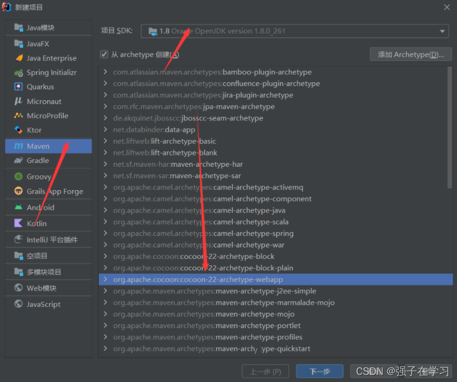This screenshot has width=457, height=382.
Task: Expand jpa-maven-archetype row
Action: 105,106
